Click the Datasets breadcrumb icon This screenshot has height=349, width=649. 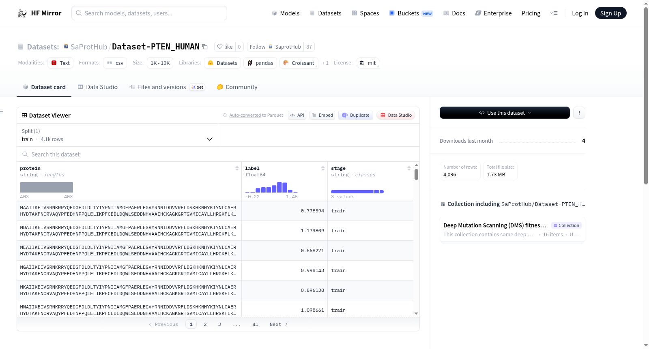tap(21, 47)
